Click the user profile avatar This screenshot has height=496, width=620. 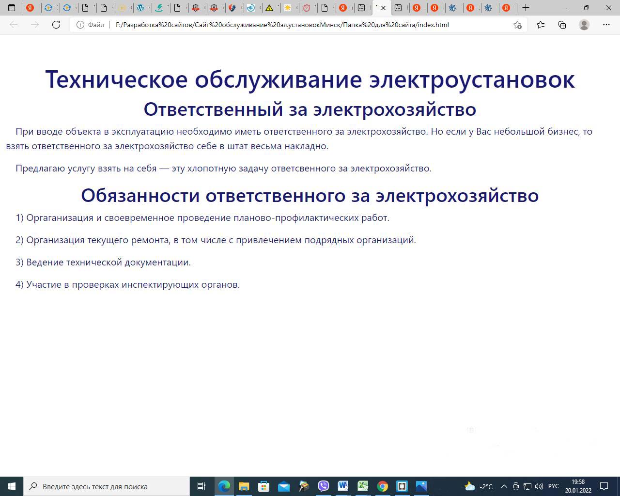(584, 25)
